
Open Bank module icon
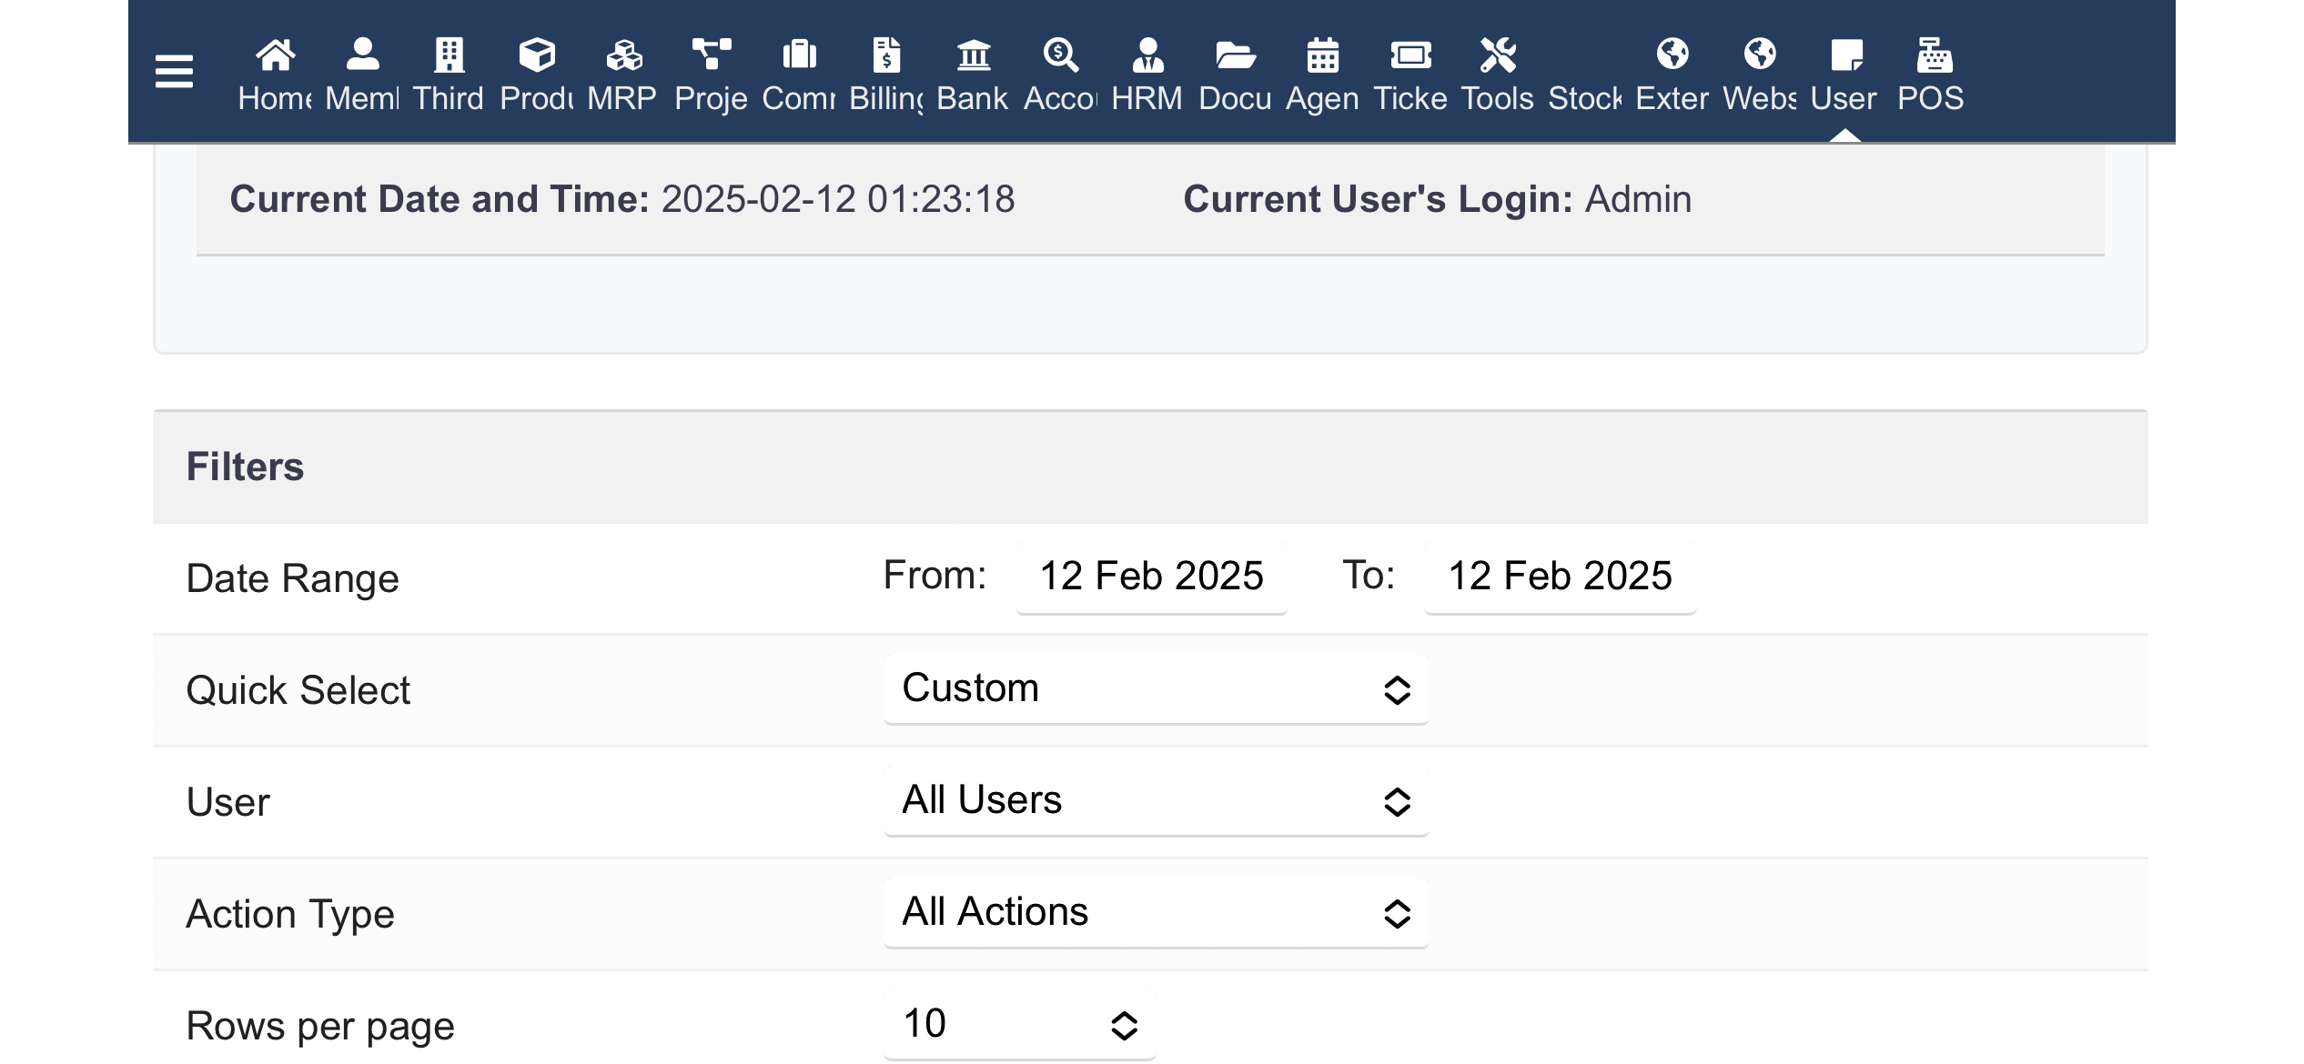tap(973, 56)
